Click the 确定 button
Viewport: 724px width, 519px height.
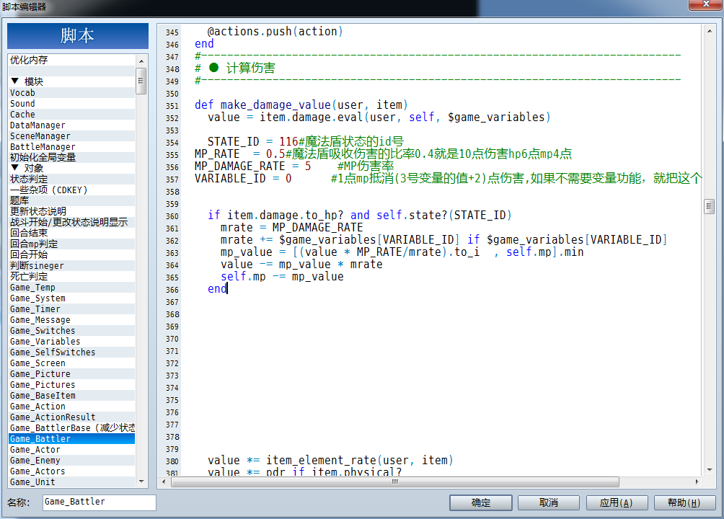tap(481, 502)
